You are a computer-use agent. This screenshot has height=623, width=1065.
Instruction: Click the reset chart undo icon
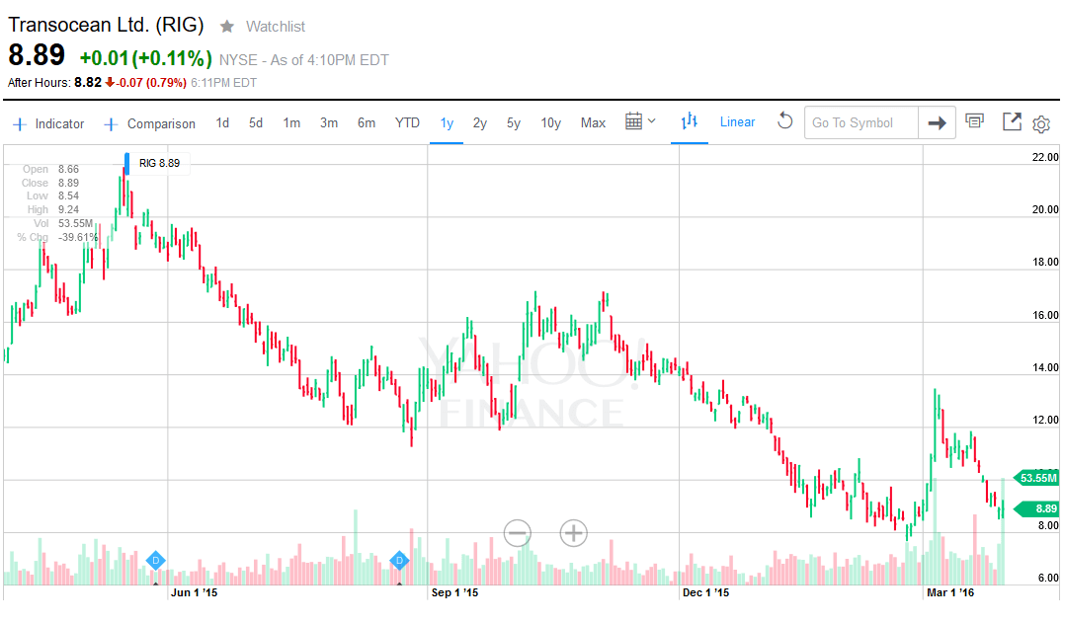coord(784,121)
